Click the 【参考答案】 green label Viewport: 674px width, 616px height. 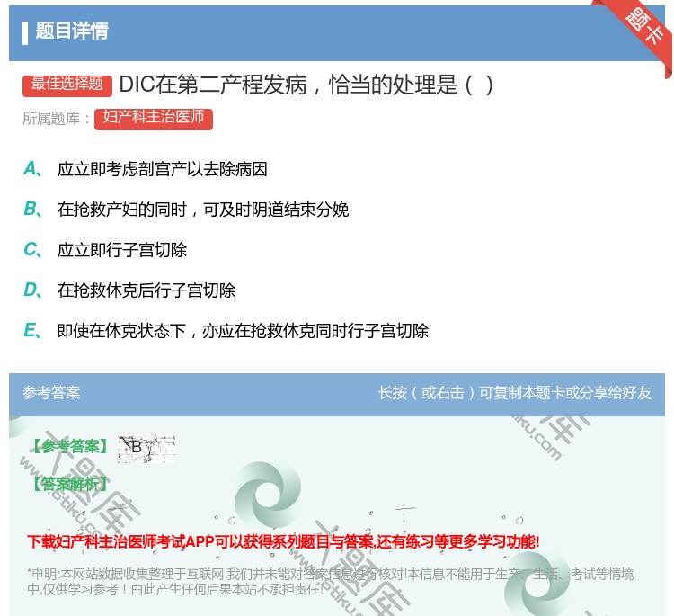click(x=70, y=447)
